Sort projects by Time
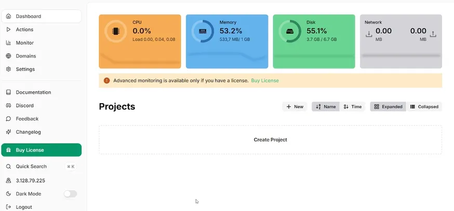 (353, 107)
